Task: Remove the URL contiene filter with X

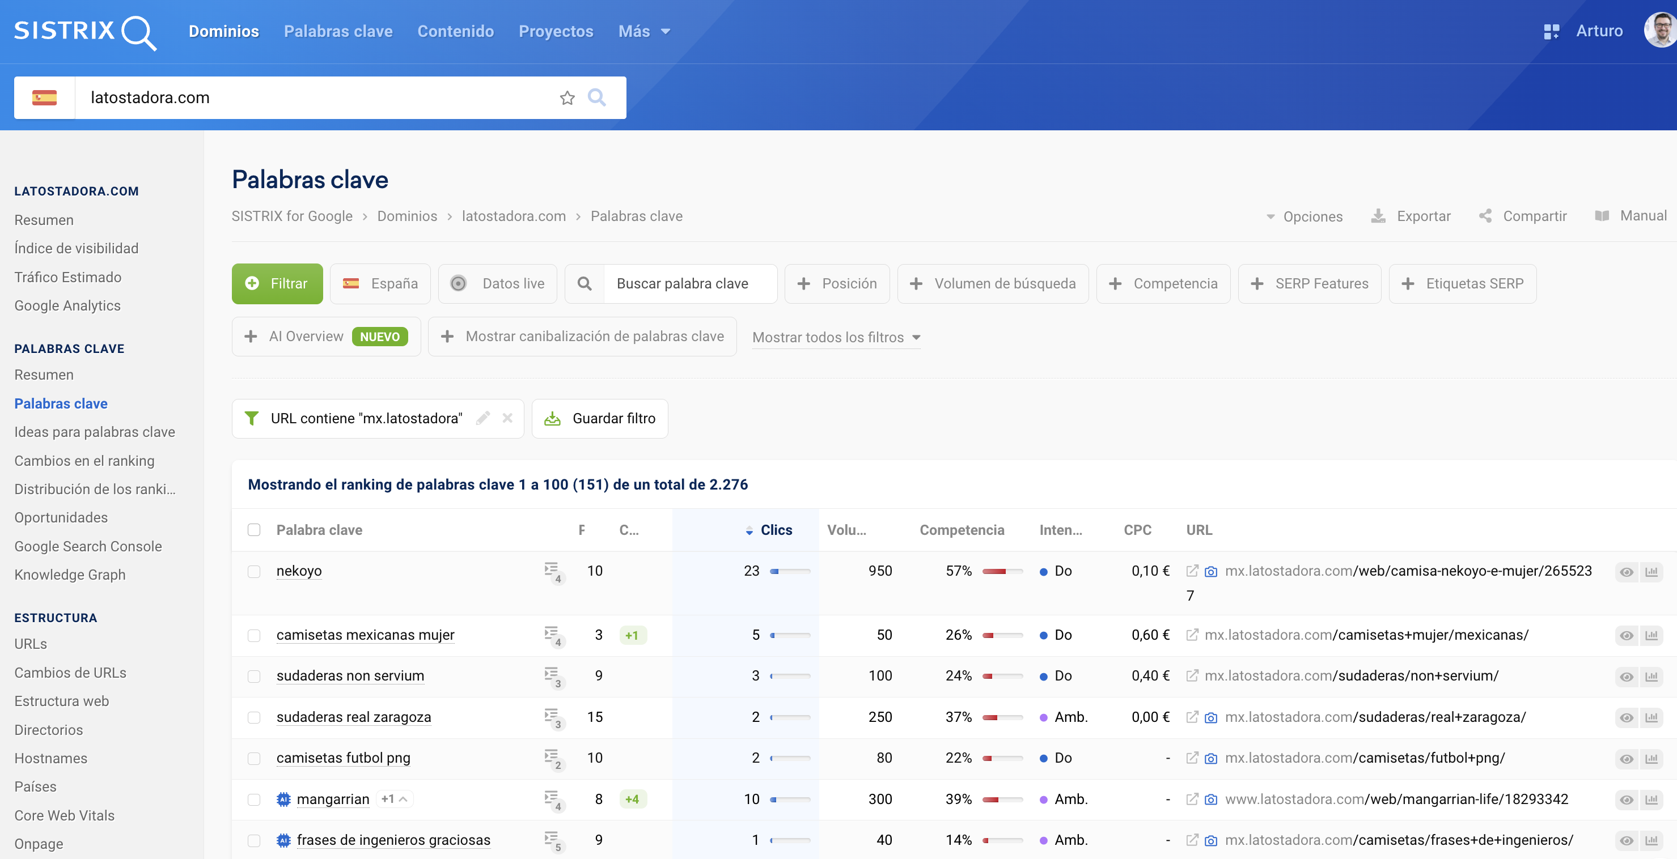Action: click(x=508, y=418)
